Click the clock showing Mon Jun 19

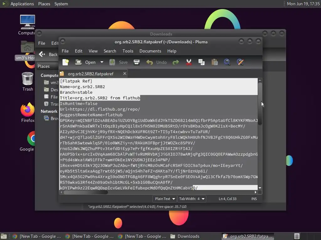(303, 4)
